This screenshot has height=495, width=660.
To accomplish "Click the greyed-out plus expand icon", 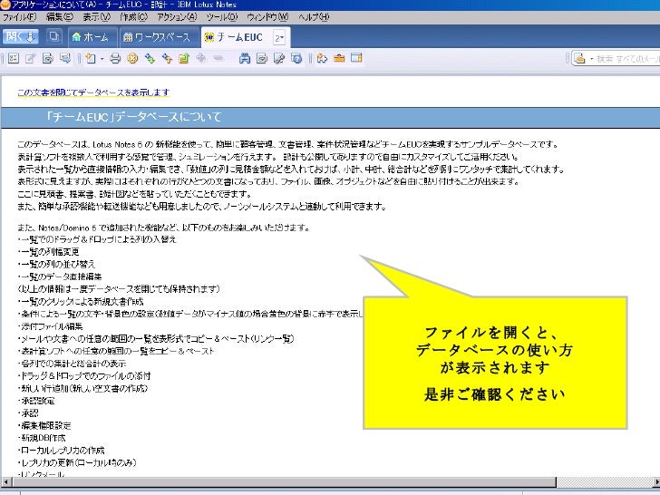I will (201, 59).
